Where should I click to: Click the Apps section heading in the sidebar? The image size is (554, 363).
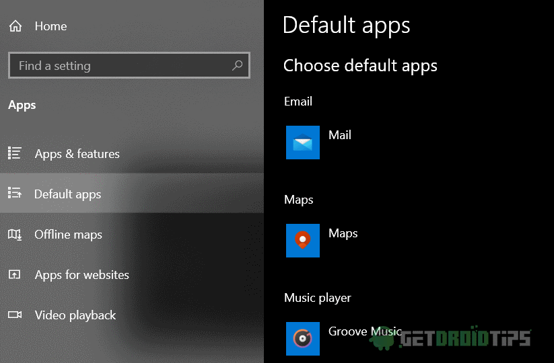[22, 105]
